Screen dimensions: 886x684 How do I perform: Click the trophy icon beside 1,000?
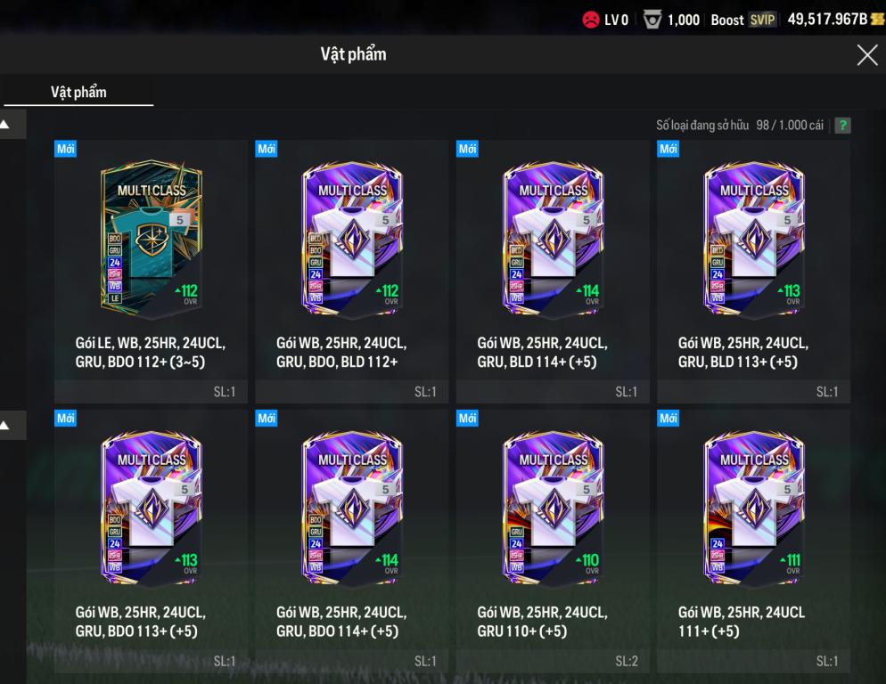tap(652, 20)
